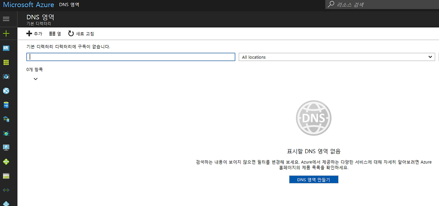Click the 표시할 DNS 영역 없음 message
The height and width of the screenshot is (206, 439).
click(x=313, y=151)
